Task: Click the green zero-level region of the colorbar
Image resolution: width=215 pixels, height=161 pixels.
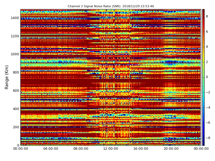Action: point(203,77)
